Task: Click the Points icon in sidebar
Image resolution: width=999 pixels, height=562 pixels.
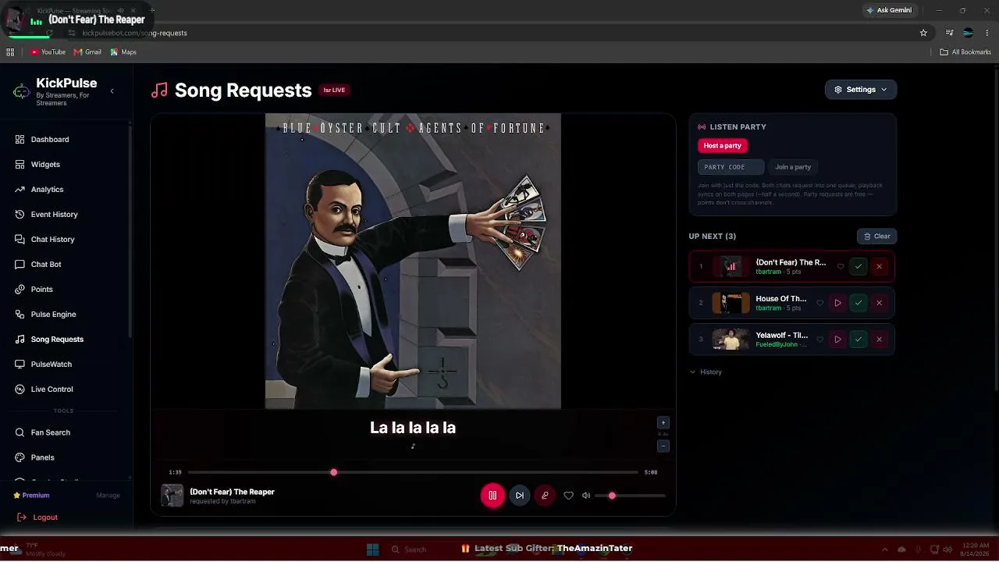Action: [x=20, y=290]
